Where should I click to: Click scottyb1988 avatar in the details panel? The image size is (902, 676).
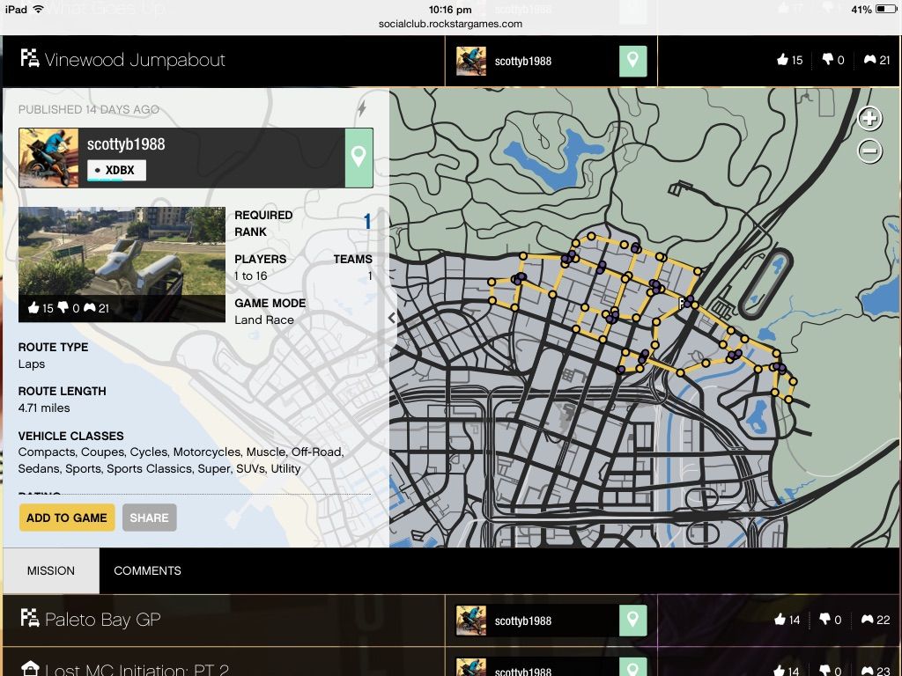[x=48, y=158]
